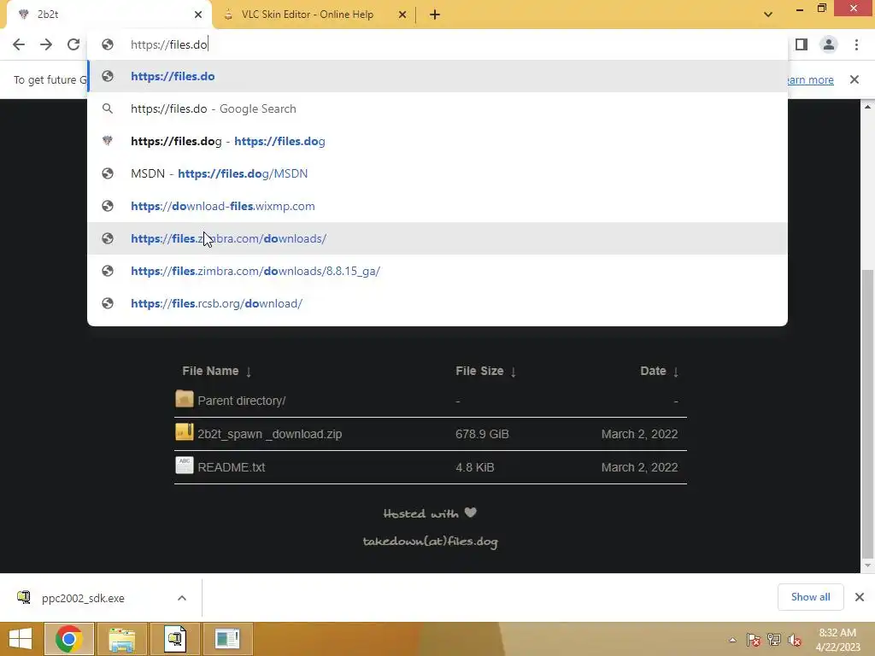Click the 4.8 KiB size cell
Image resolution: width=875 pixels, height=656 pixels.
click(475, 467)
